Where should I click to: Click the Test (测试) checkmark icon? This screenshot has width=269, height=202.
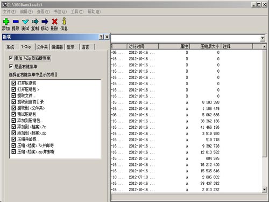[25, 22]
